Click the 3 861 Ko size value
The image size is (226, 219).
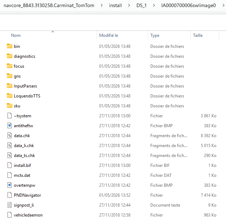click(209, 116)
